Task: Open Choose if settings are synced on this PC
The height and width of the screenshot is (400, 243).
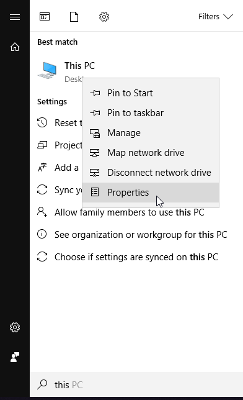Action: pyautogui.click(x=136, y=257)
